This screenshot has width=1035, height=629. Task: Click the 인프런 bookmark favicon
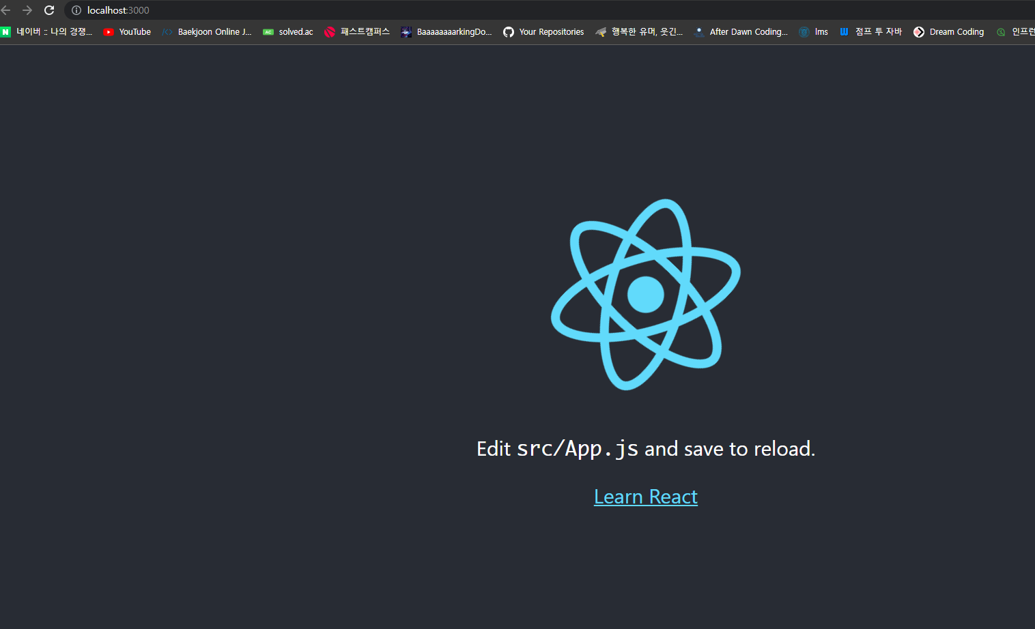click(x=1001, y=32)
